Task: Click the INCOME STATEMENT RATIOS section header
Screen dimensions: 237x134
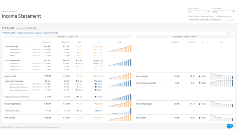Action: pyautogui.click(x=185, y=37)
